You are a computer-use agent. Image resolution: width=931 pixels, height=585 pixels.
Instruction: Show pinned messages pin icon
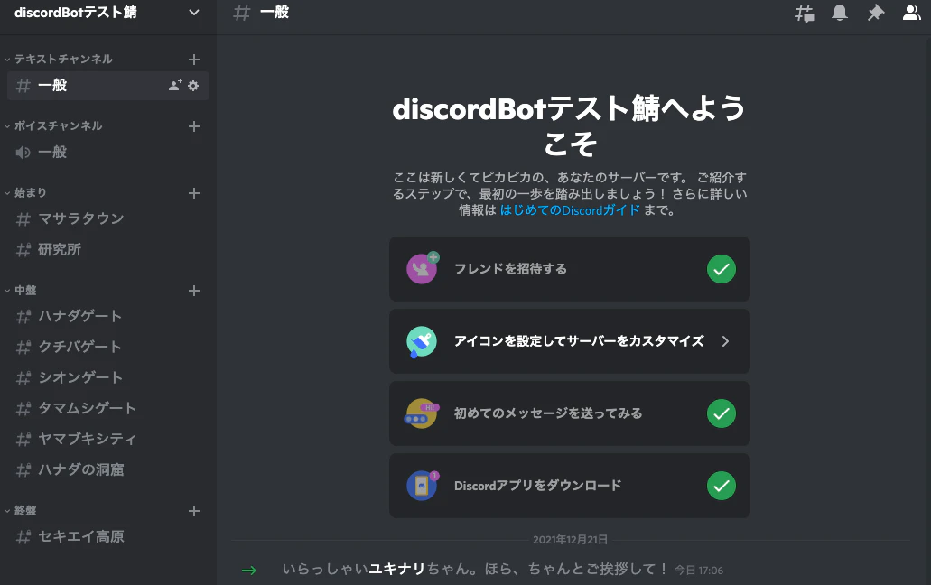point(875,13)
